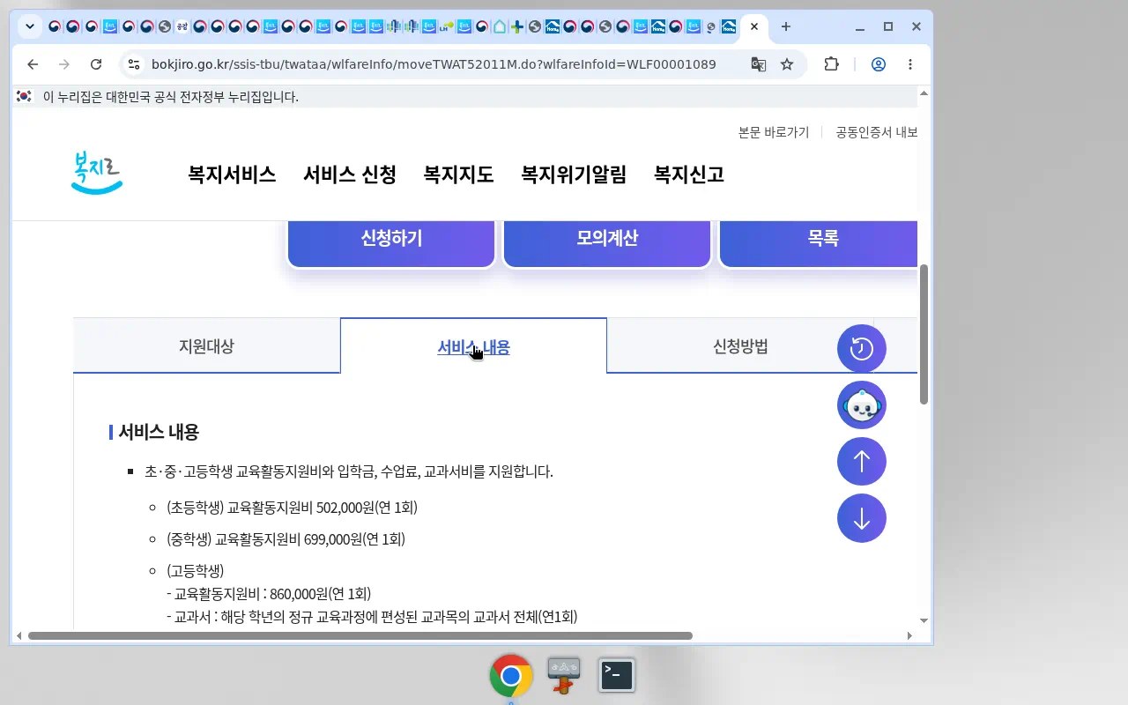The image size is (1128, 705).
Task: Switch to the 지원대상 tab
Action: click(x=206, y=345)
